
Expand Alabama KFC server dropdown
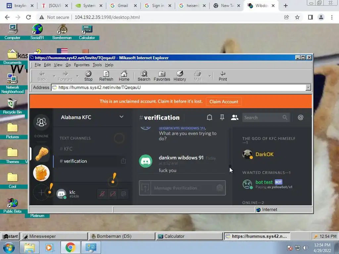(x=121, y=117)
